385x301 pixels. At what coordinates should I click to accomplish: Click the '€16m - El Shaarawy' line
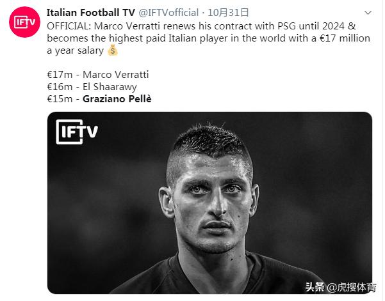point(92,87)
